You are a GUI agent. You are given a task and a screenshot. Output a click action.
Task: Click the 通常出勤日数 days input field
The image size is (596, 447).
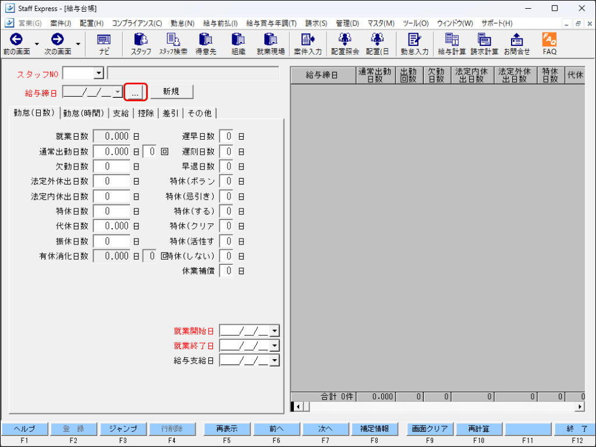click(x=112, y=151)
